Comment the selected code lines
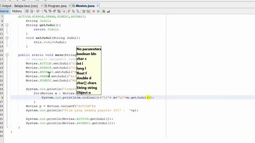Viewport: 255px width, 143px height. pos(104,11)
